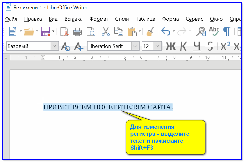Click the Open folder icon
The image size is (244, 162).
(x=29, y=31)
